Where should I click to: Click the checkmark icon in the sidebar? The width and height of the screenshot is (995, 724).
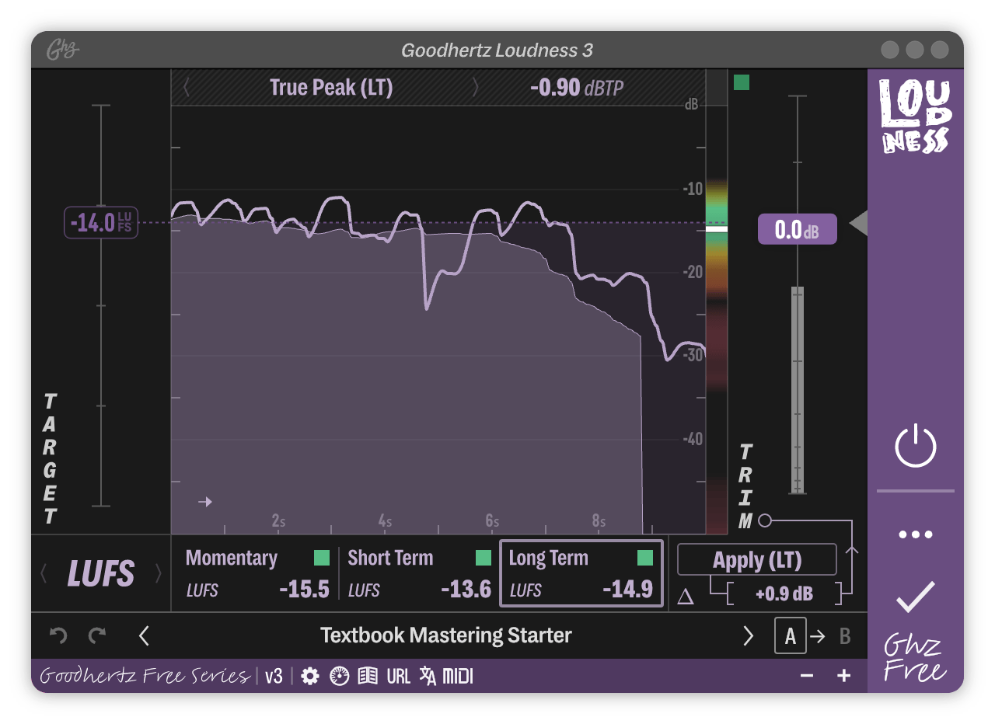916,597
